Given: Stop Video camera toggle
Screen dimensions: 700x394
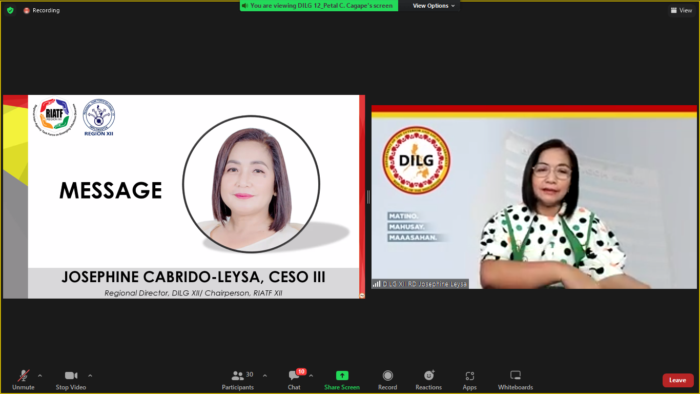Looking at the screenshot, I should coord(71,380).
